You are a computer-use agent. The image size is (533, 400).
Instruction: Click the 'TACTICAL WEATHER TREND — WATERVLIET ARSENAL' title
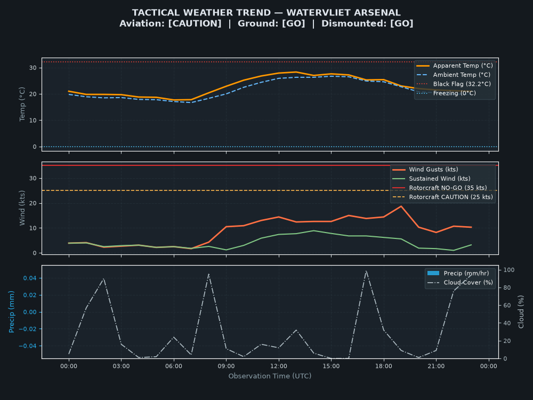pos(266,13)
